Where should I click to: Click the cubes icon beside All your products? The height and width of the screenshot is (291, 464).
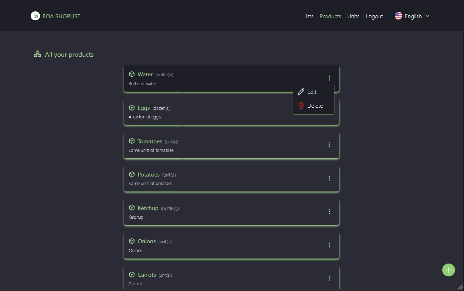[38, 54]
